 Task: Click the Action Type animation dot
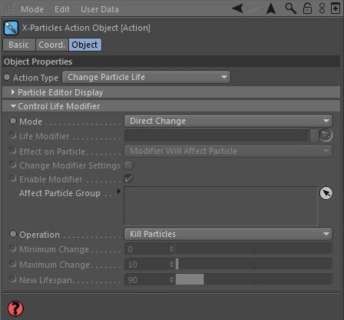(x=7, y=77)
